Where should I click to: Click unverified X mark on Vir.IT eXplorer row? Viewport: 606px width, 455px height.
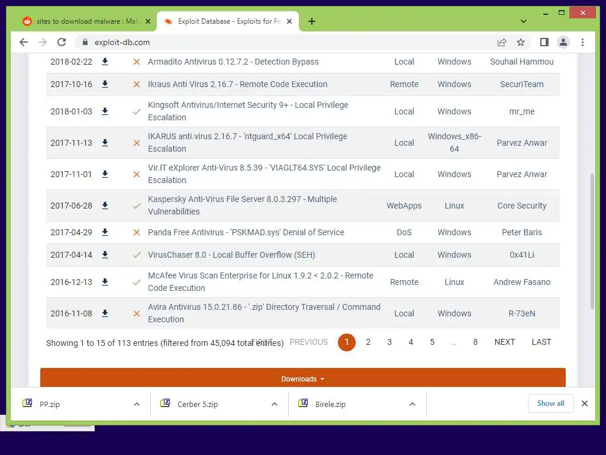click(137, 174)
